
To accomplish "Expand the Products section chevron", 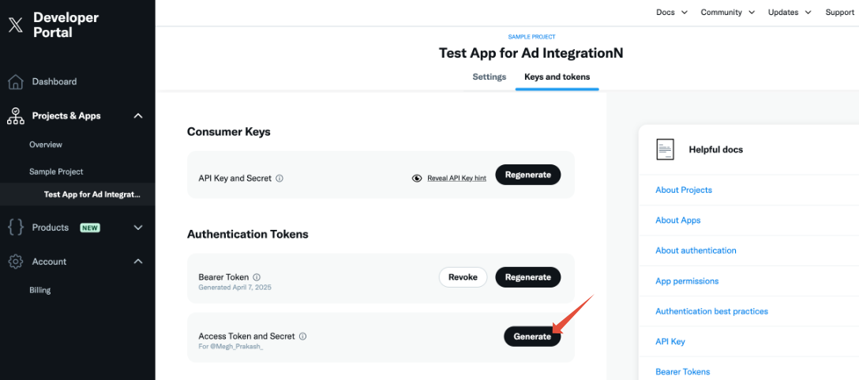I will pos(139,228).
